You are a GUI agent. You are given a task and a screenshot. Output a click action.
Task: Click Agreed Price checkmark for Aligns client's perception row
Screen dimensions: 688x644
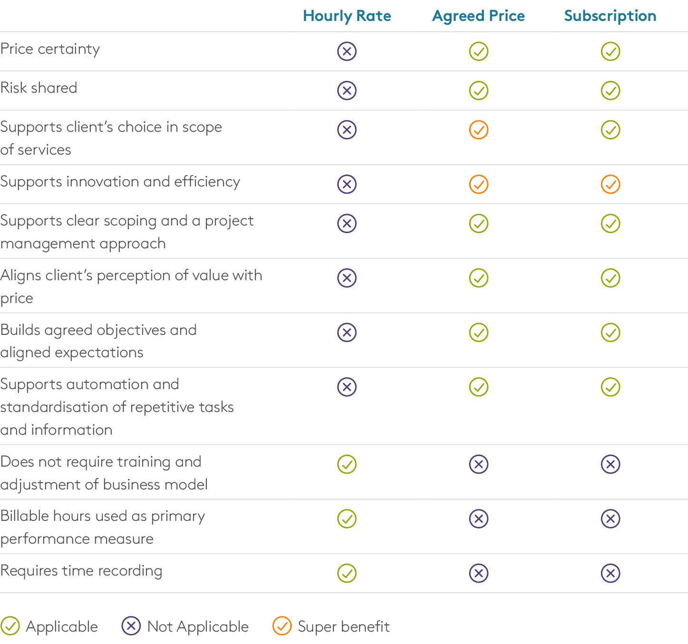coord(479,278)
